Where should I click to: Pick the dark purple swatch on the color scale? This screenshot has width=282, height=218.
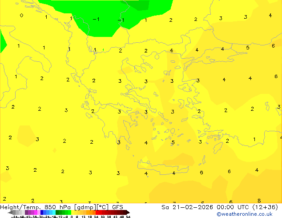(x=26, y=212)
